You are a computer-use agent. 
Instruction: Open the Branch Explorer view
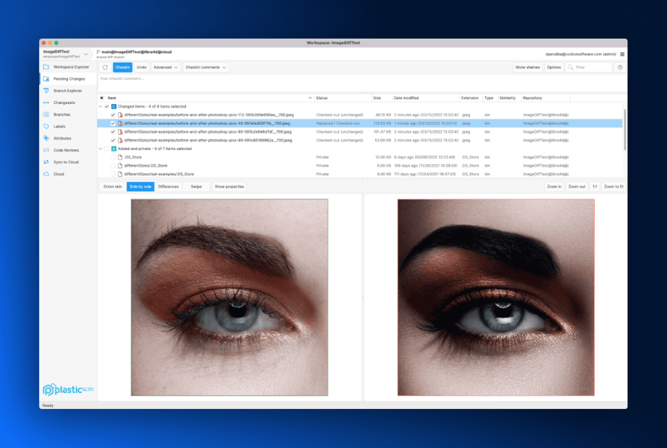coord(67,91)
